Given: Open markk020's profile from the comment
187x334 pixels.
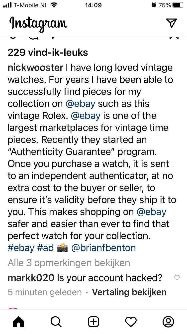Looking at the screenshot, I should click(x=31, y=278).
